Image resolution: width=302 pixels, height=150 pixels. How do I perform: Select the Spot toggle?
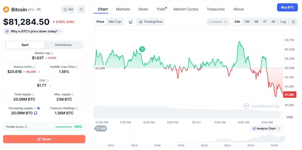[x=25, y=45]
